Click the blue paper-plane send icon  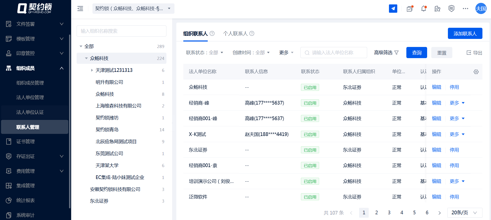click(x=393, y=9)
